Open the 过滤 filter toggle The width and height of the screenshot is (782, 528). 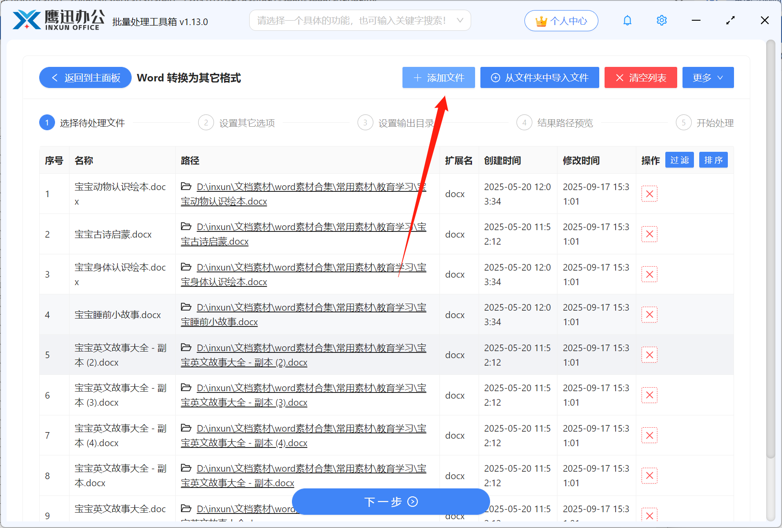679,160
